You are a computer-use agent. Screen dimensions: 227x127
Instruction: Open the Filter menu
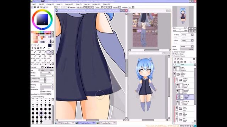(x=79, y=4)
